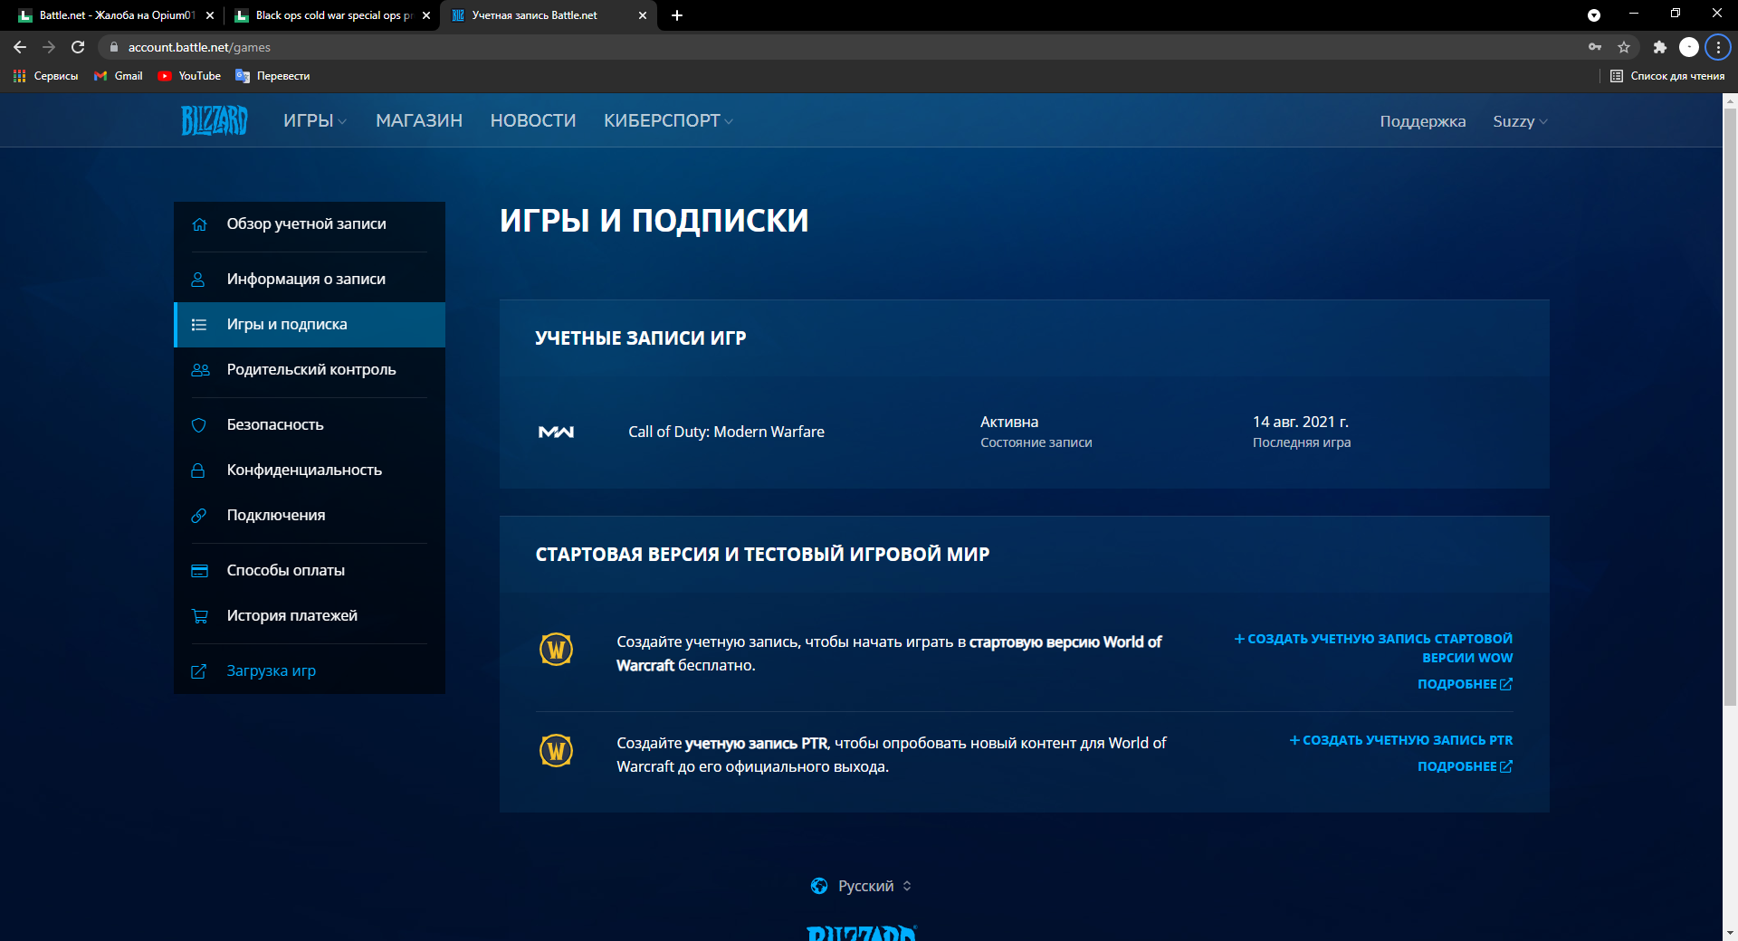Click the person icon beside Информация о записи
This screenshot has width=1738, height=941.
pos(198,280)
